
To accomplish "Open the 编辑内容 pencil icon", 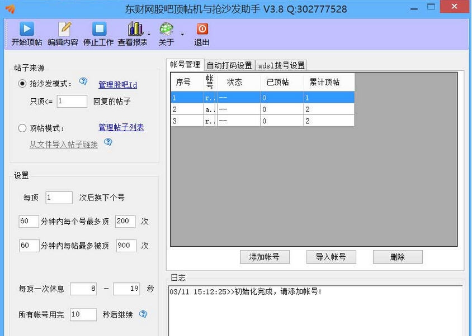I will (x=64, y=29).
